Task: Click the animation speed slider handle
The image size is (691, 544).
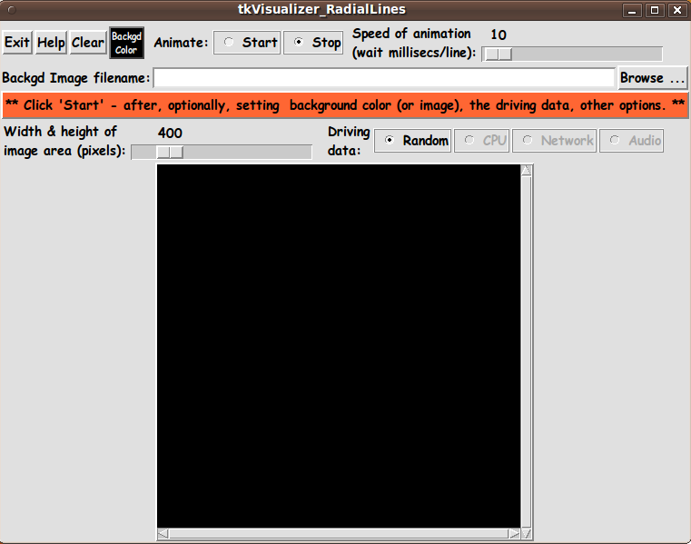Action: 498,54
